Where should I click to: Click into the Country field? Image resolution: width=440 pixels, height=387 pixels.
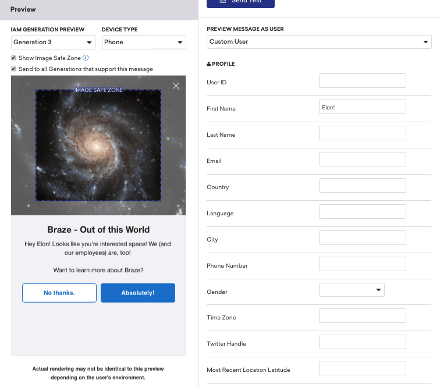tap(362, 186)
